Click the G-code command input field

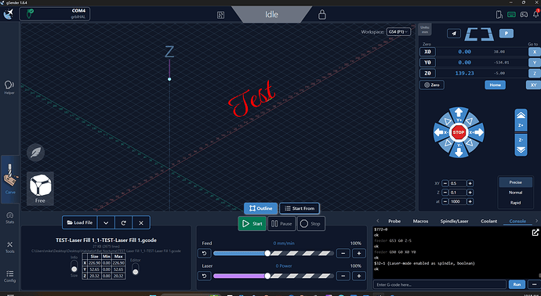[x=440, y=284]
